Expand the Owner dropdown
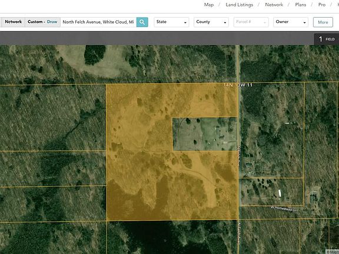The image size is (339, 254). (291, 22)
